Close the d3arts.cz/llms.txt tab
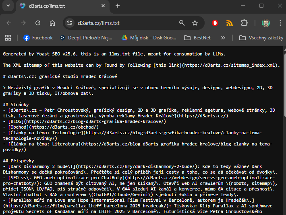Image resolution: width=286 pixels, height=215 pixels. point(103,6)
